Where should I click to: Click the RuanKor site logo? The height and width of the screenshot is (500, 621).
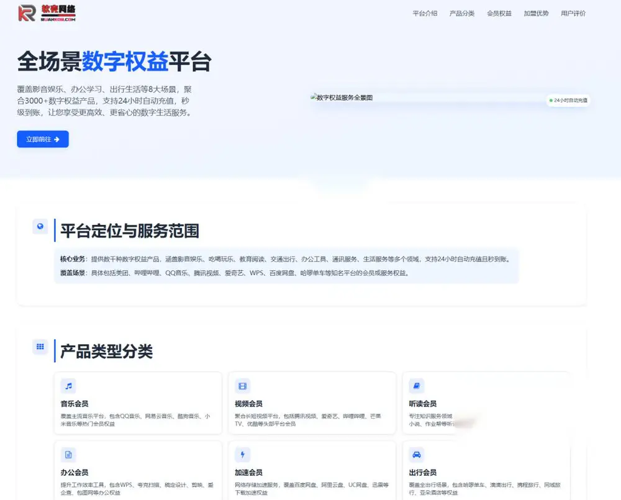[x=47, y=13]
